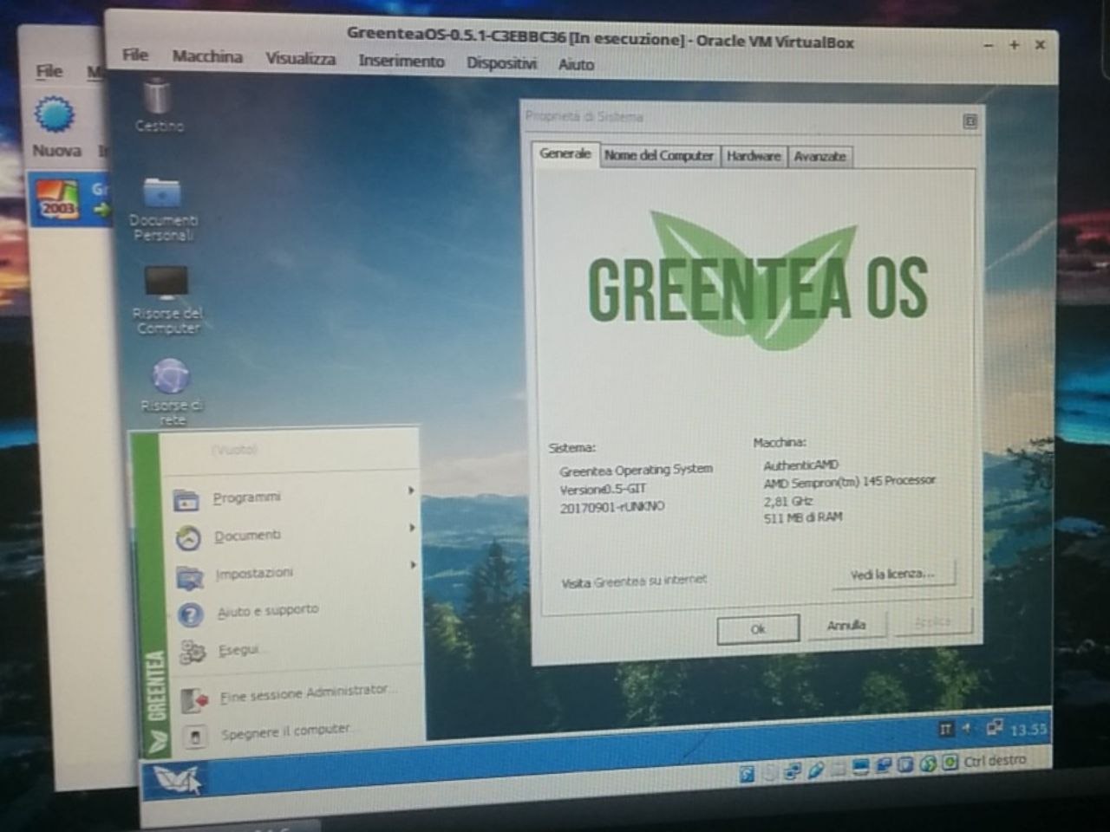This screenshot has height=832, width=1110.
Task: Open the volume tray icon in guest taskbar
Action: tap(968, 729)
